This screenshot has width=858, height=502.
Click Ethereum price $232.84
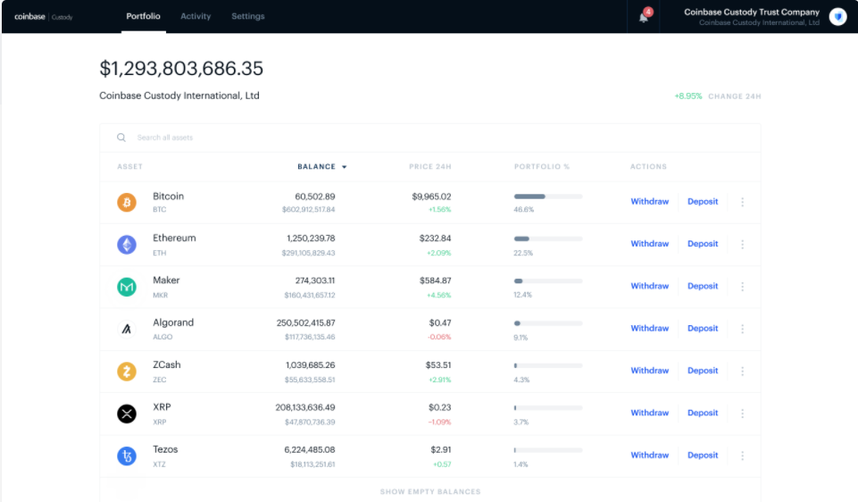point(435,238)
